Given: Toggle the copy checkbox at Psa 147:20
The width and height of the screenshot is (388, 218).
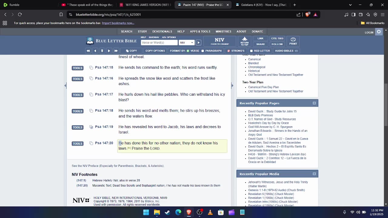Looking at the screenshot, I should 91,143.
